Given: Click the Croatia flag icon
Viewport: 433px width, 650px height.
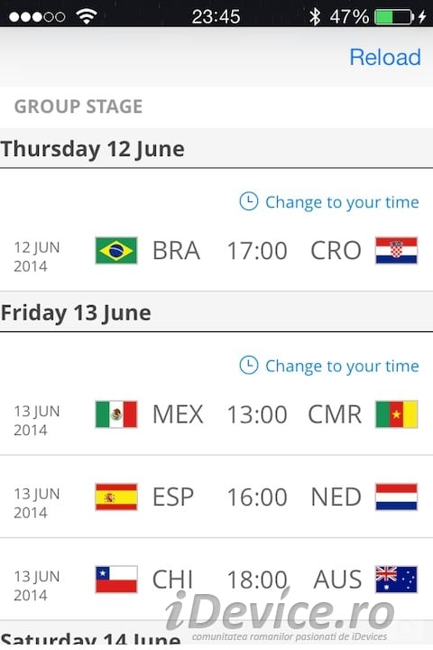Looking at the screenshot, I should 396,250.
